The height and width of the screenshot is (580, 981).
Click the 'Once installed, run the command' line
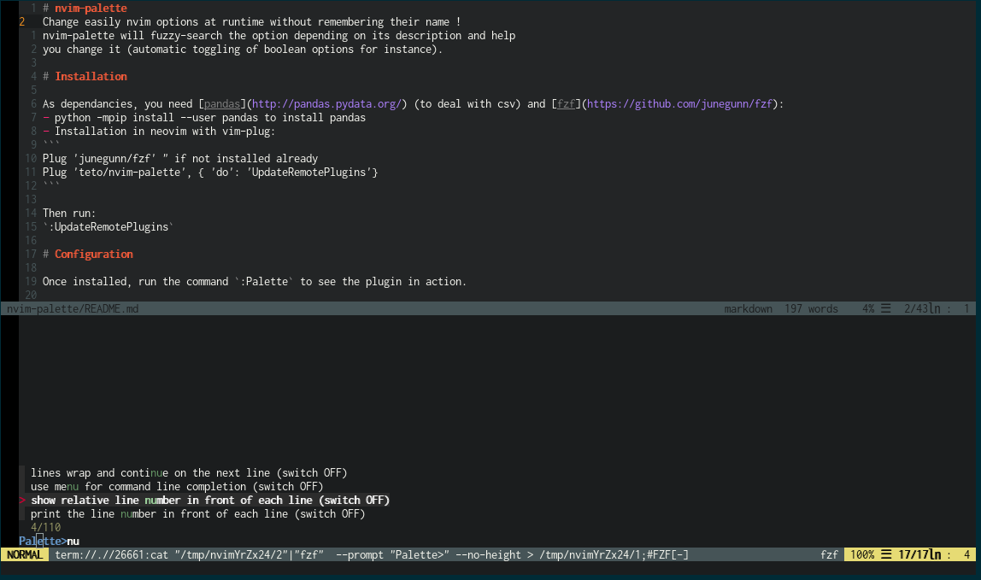pyautogui.click(x=255, y=282)
